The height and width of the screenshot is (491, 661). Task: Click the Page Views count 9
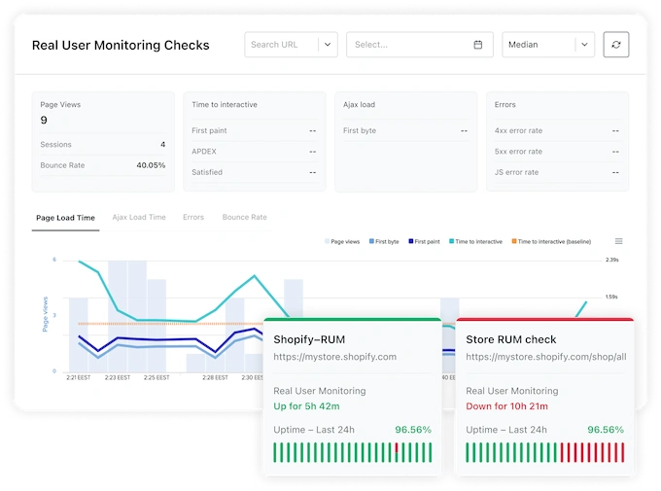(44, 121)
